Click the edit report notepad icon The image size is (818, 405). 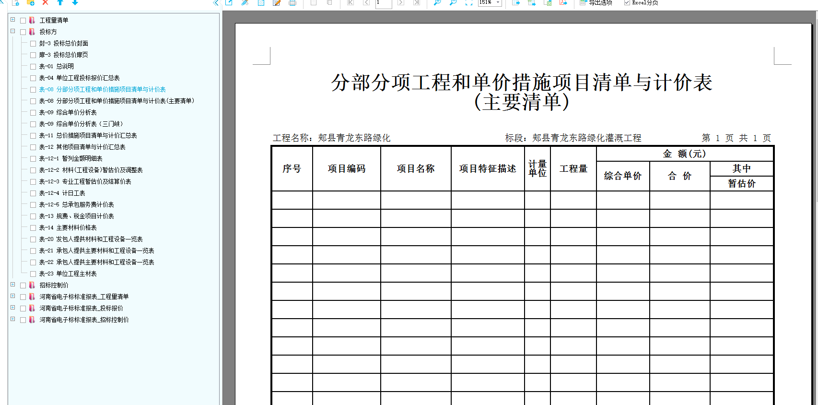tap(277, 2)
